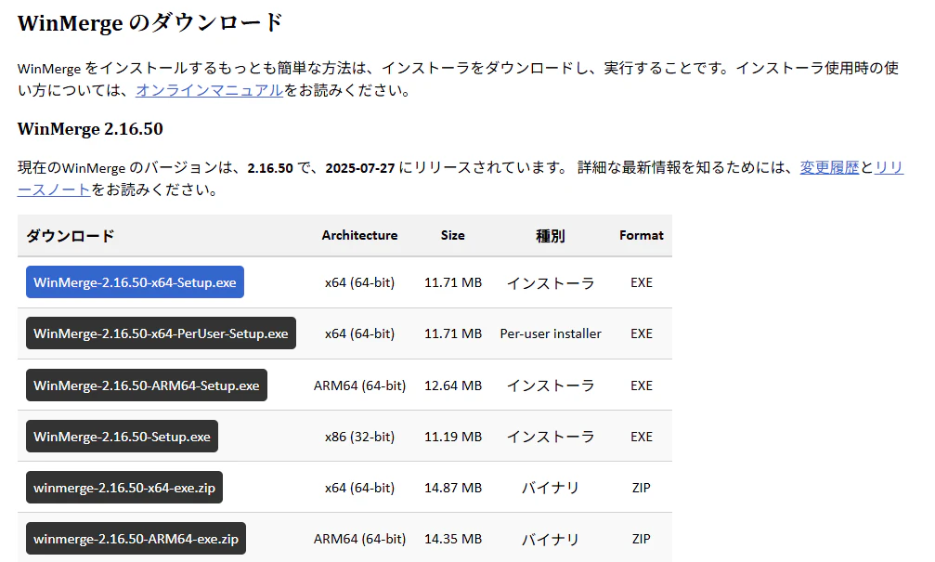Viewport: 935px width, 562px height.
Task: Click the 種別 column header
Action: [x=551, y=236]
